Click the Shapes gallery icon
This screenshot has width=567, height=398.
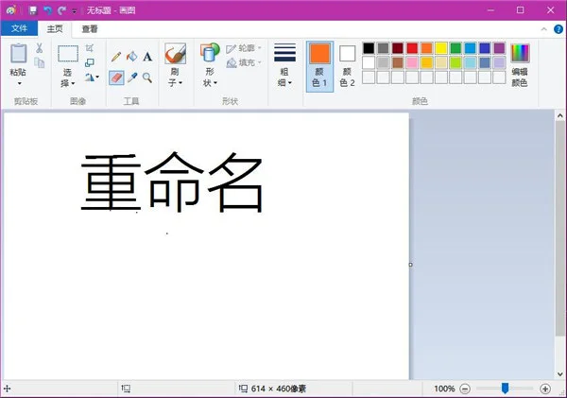[210, 52]
